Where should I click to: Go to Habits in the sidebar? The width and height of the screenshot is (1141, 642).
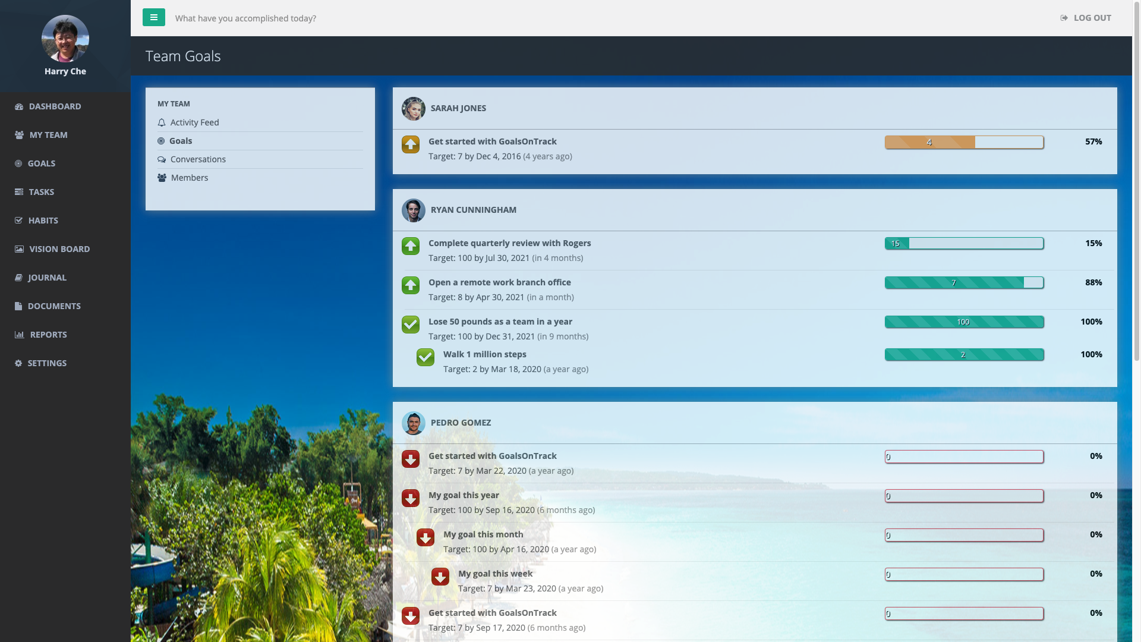[43, 221]
